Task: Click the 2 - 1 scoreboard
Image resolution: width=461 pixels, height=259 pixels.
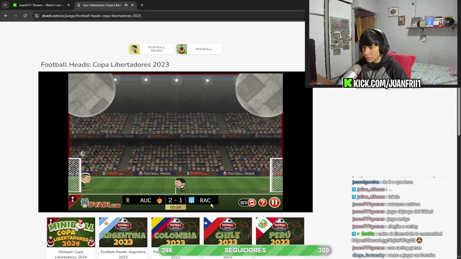Action: point(175,200)
